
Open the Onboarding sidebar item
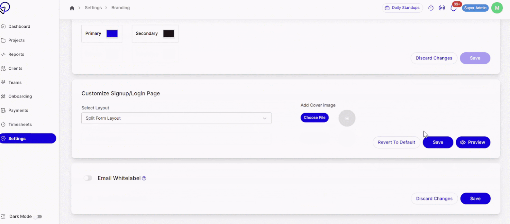pyautogui.click(x=20, y=96)
